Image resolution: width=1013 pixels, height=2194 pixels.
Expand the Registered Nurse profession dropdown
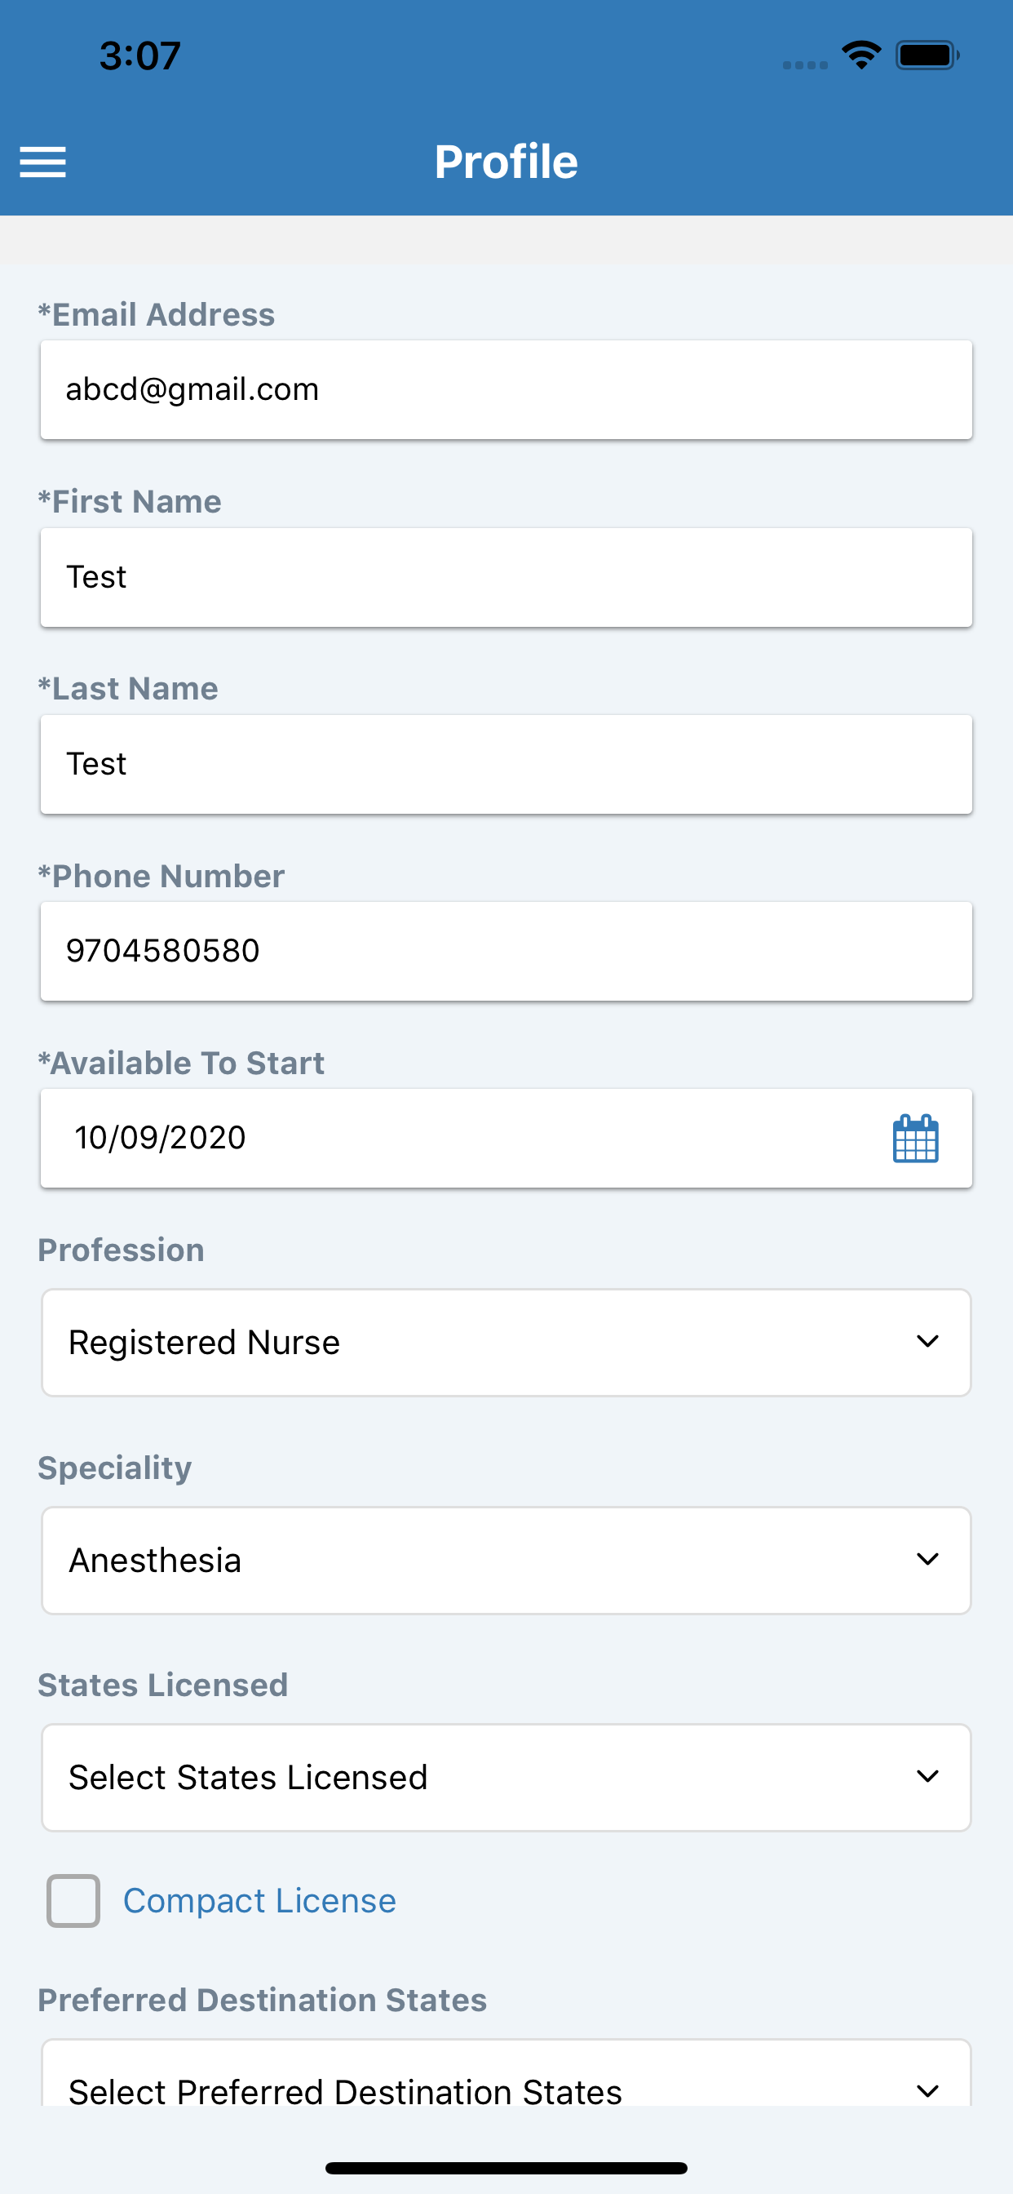[x=506, y=1343]
